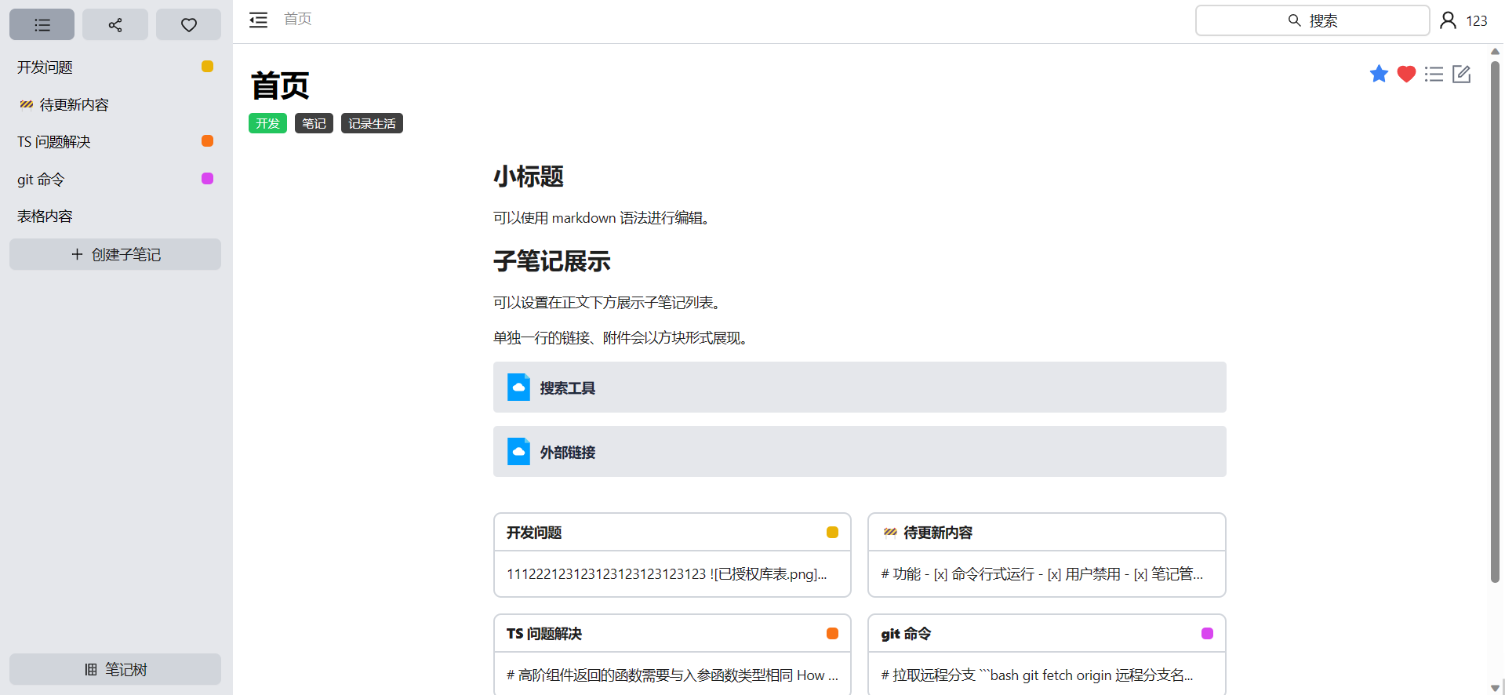Viewport: 1505px width, 695px height.
Task: Switch to the note list sidebar tab
Action: pyautogui.click(x=42, y=24)
